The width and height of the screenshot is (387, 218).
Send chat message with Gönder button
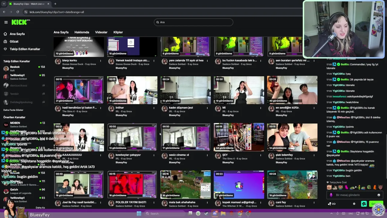pos(376,204)
